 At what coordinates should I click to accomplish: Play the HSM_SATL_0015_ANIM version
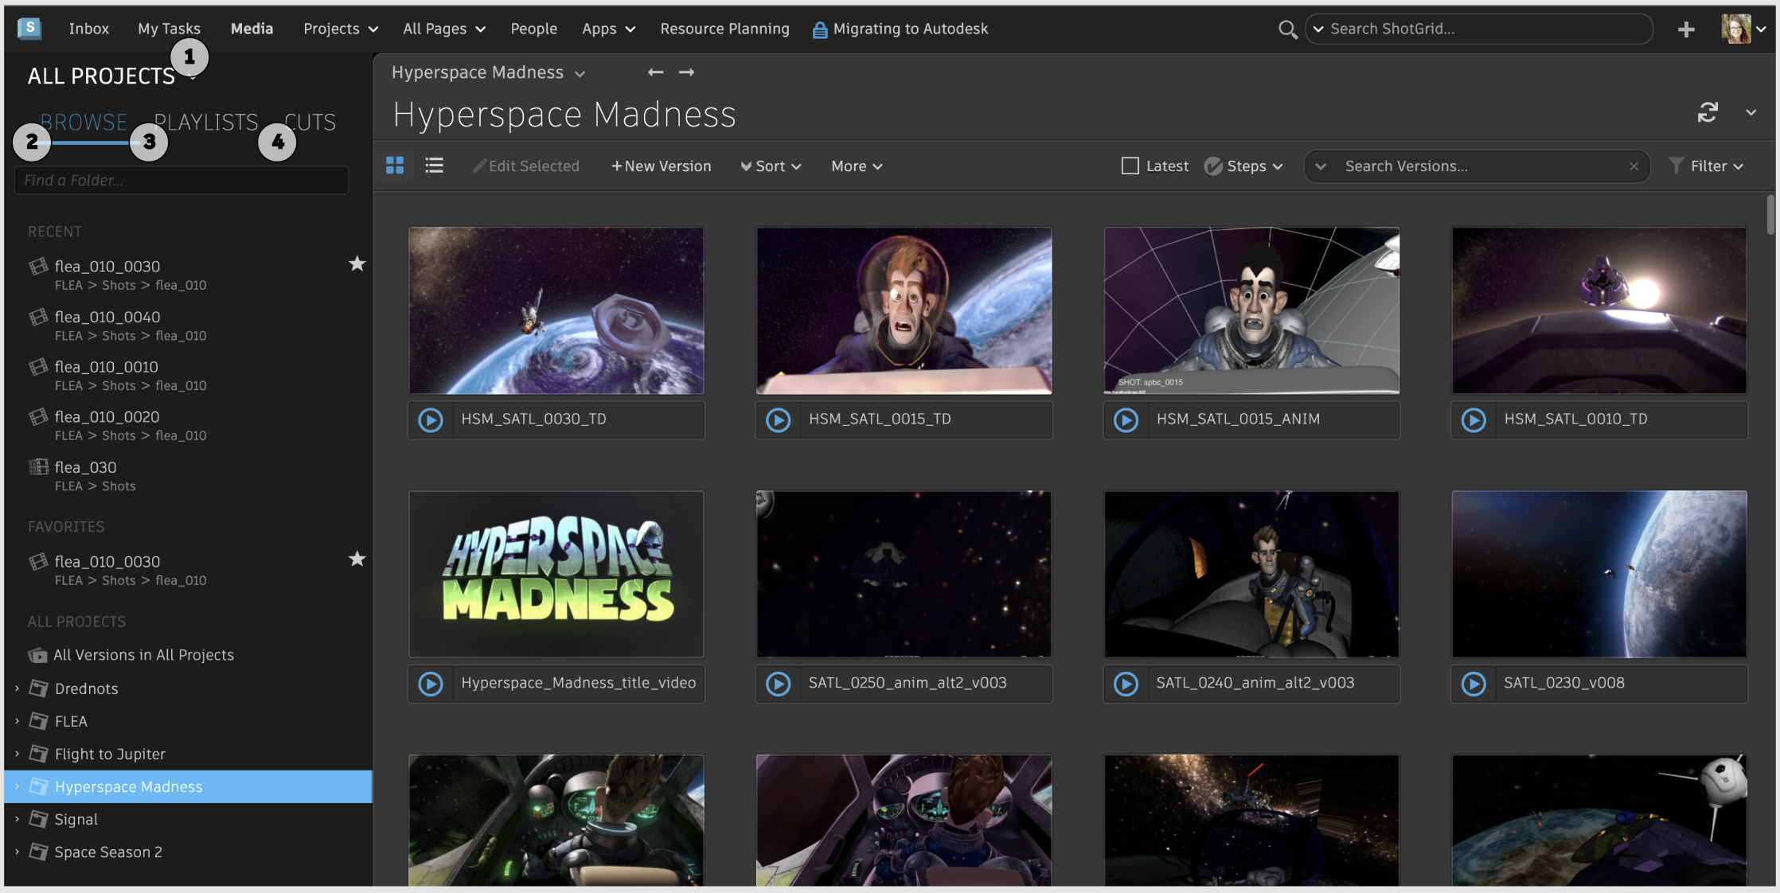(x=1125, y=420)
